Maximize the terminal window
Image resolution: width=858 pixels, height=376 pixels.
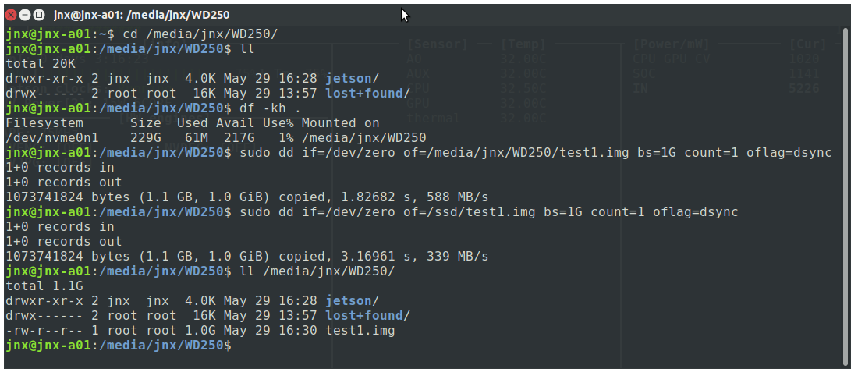[38, 15]
